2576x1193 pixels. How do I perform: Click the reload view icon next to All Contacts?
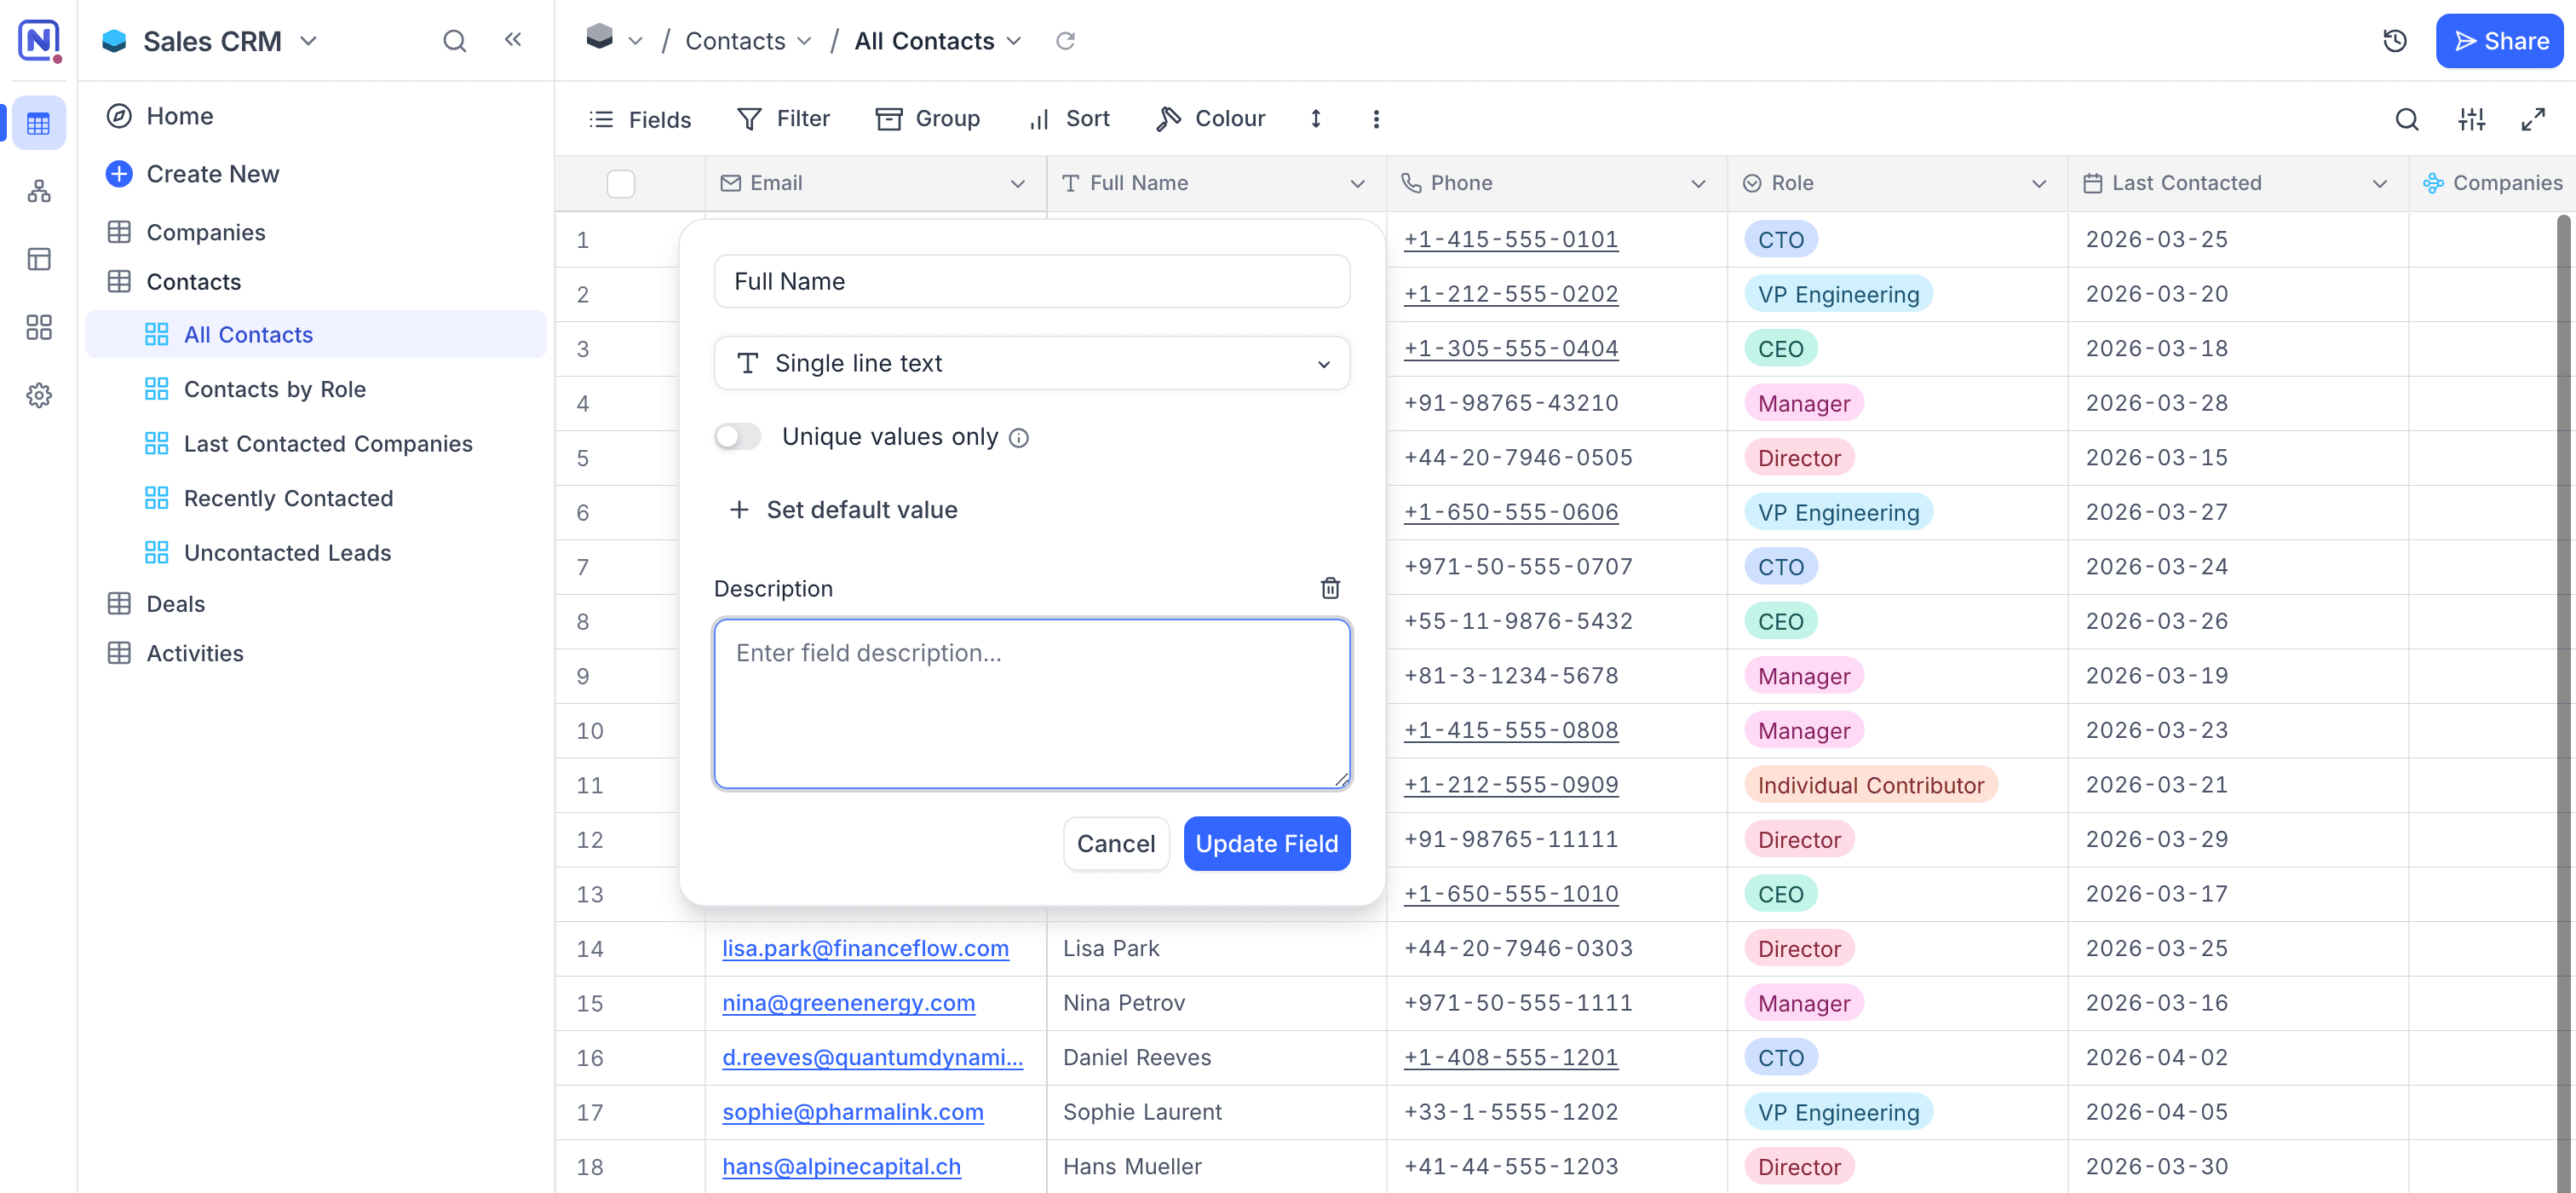[x=1065, y=41]
